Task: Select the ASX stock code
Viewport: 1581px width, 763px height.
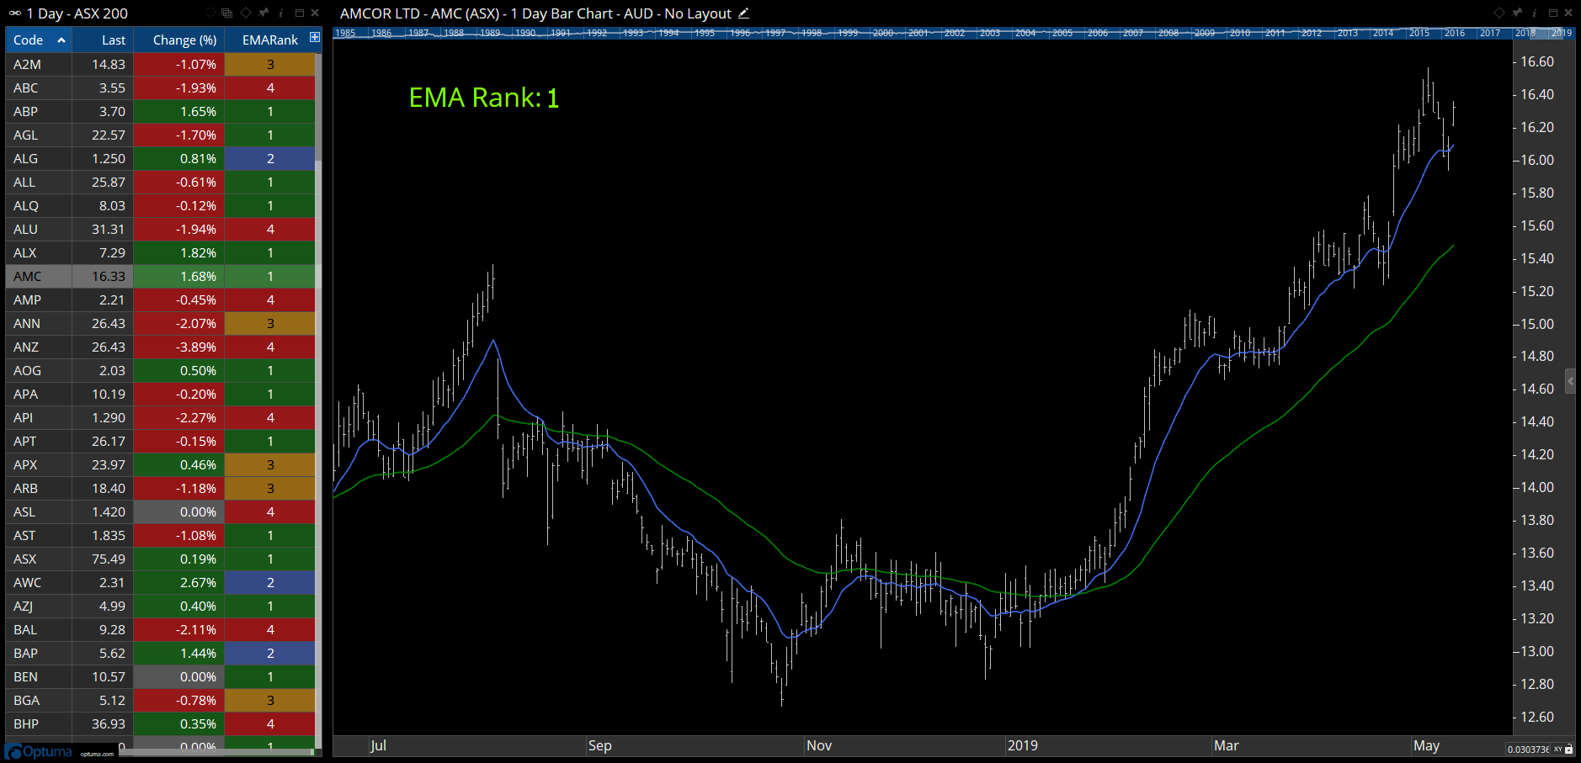Action: coord(25,559)
